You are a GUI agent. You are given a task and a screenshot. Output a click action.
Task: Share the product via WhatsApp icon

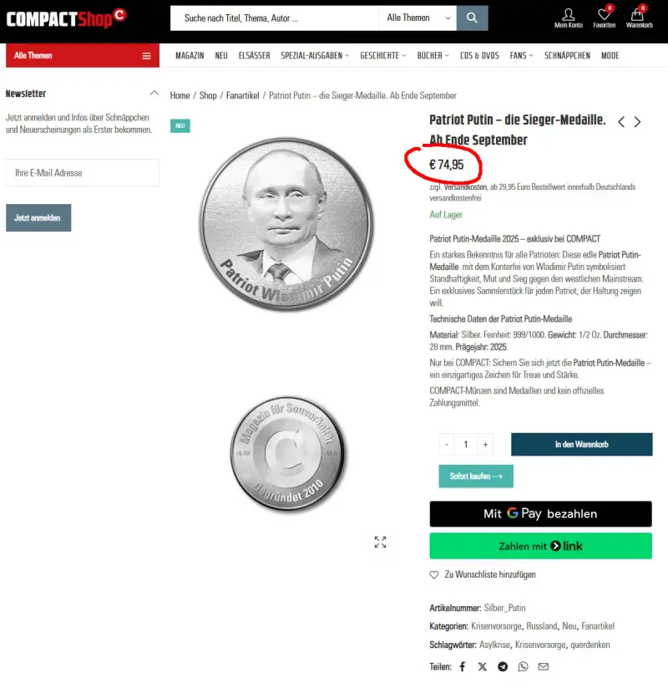click(x=523, y=666)
